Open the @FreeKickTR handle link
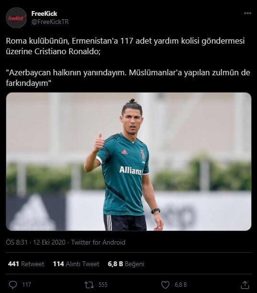Viewport: 257px width, 293px height. [50, 22]
